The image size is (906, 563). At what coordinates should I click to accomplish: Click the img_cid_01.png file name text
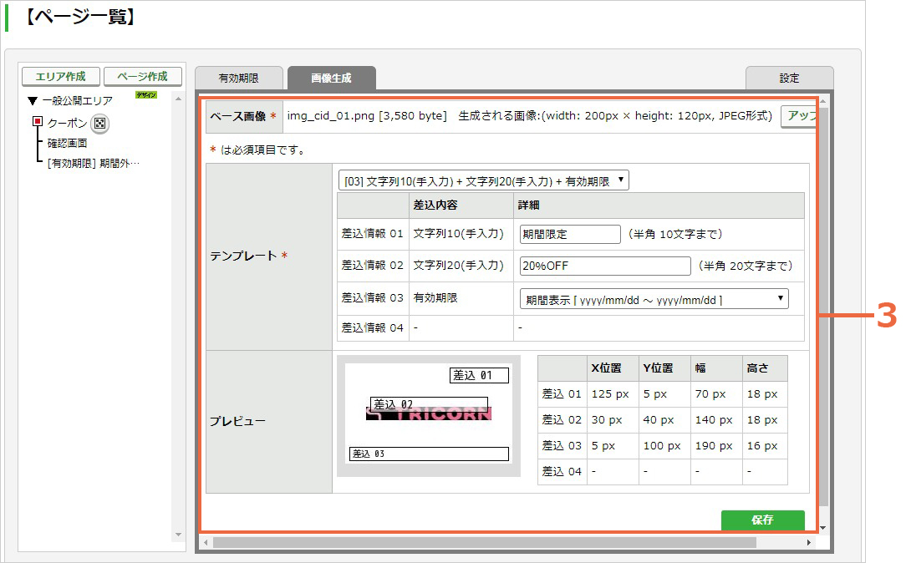point(330,115)
